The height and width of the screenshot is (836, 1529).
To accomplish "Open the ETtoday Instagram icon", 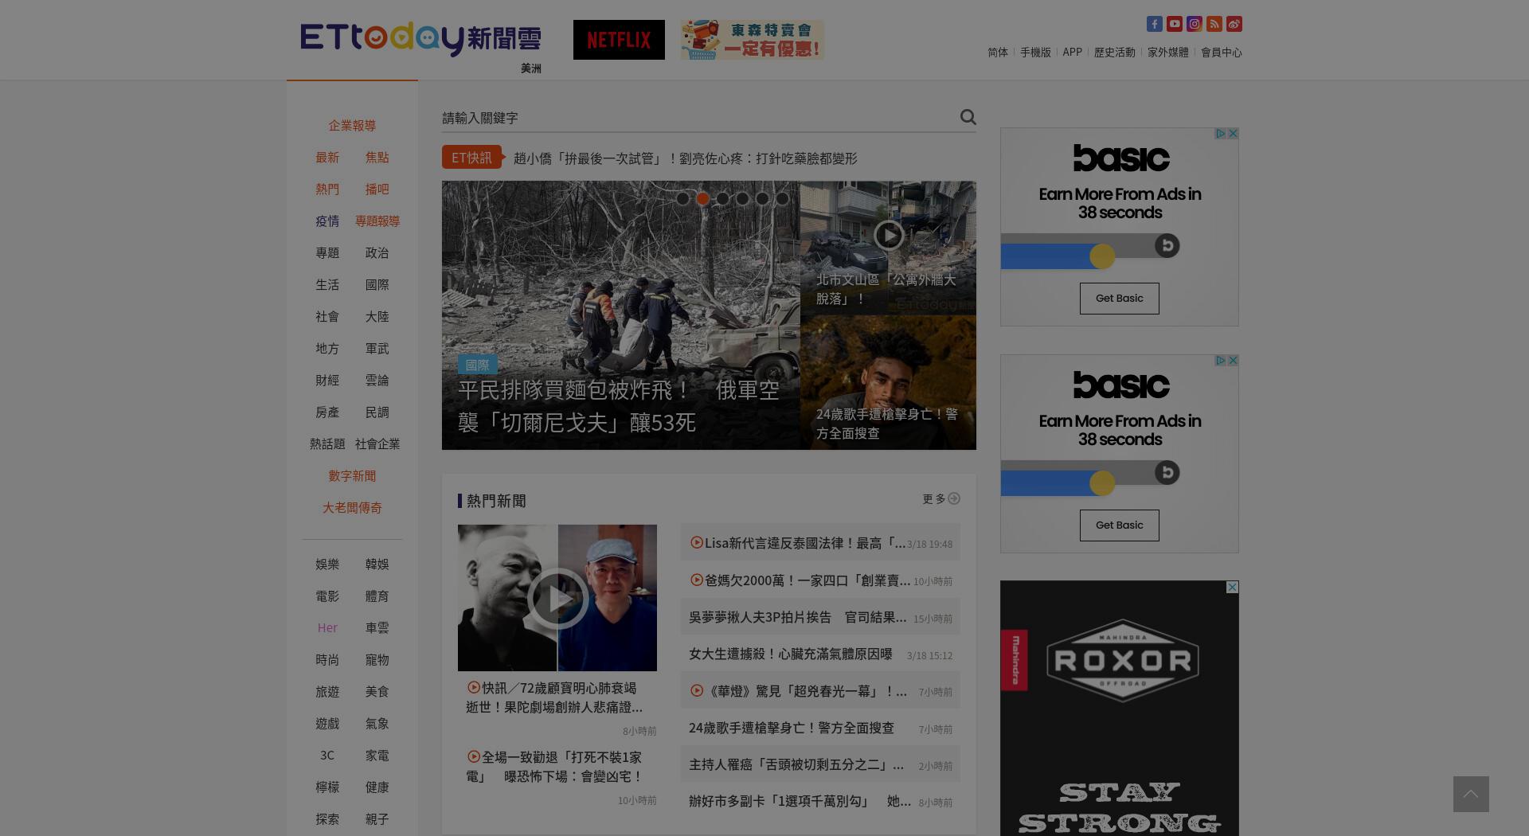I will [1194, 24].
